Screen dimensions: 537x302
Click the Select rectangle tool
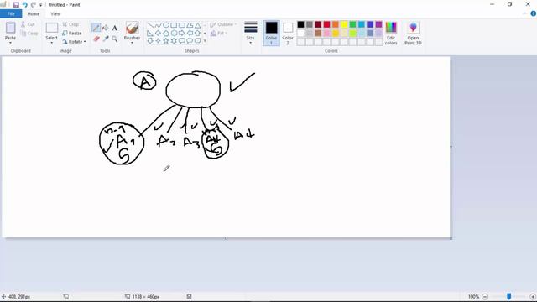pyautogui.click(x=52, y=28)
